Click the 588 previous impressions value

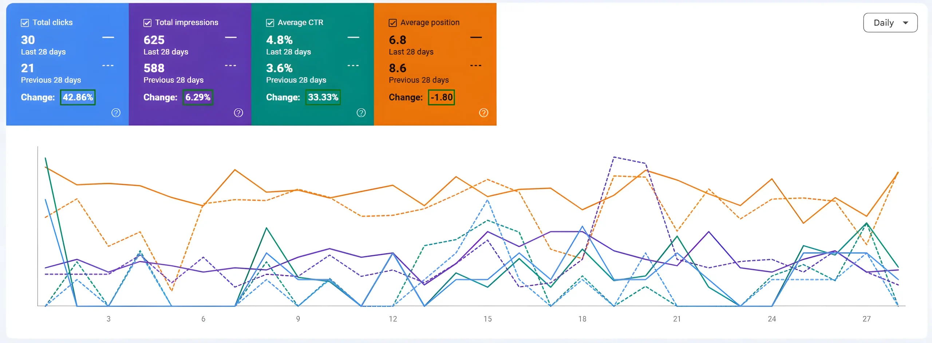click(x=154, y=68)
